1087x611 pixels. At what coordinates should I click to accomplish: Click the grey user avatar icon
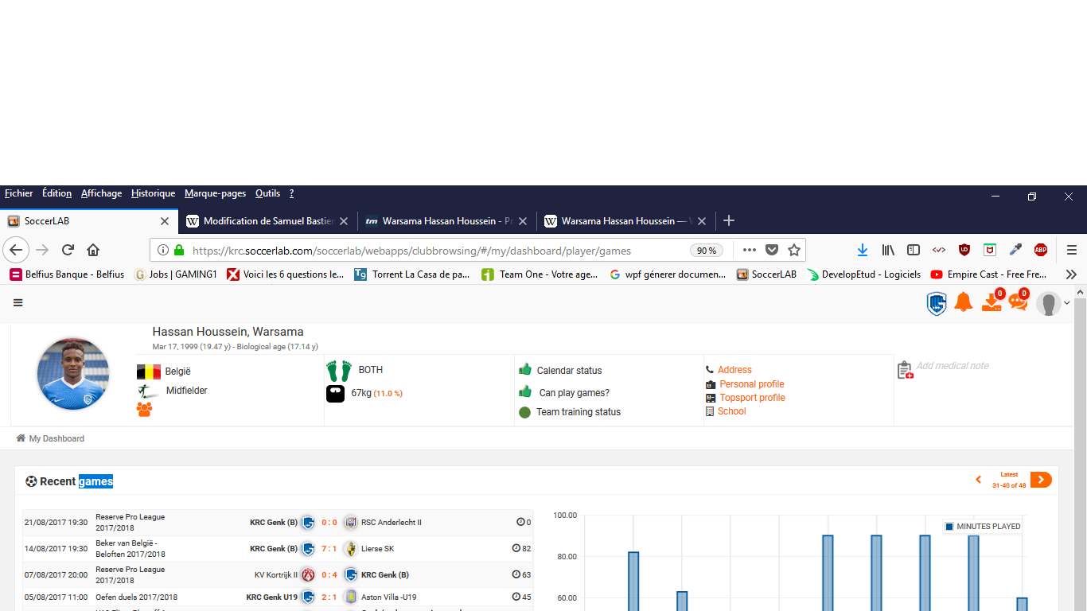coord(1048,304)
